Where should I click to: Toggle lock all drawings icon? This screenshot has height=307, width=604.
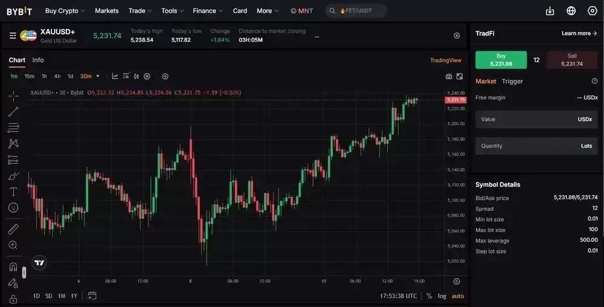tap(13, 299)
